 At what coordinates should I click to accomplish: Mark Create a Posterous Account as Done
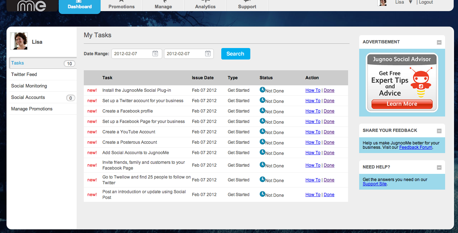329,142
